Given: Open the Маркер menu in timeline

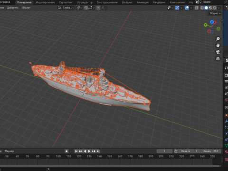Looking at the screenshot, I should (x=9, y=151).
